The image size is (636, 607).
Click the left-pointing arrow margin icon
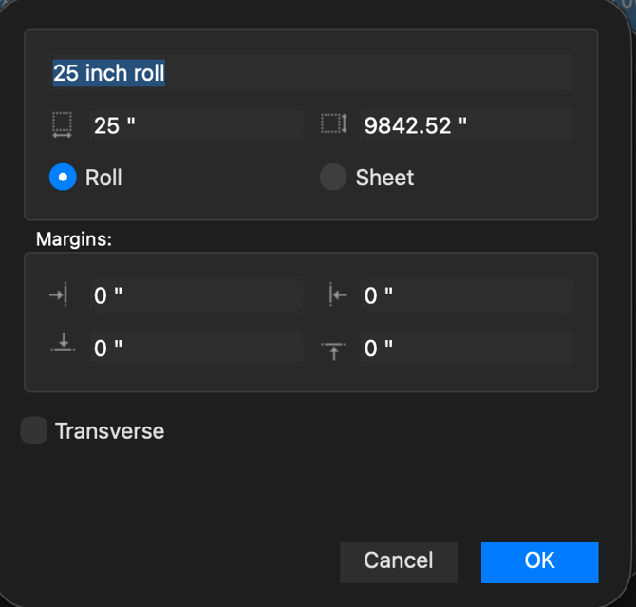coord(337,295)
